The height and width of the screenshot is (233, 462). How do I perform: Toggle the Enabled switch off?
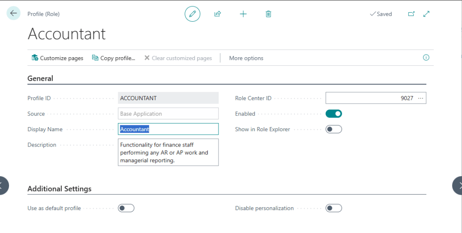[334, 114]
